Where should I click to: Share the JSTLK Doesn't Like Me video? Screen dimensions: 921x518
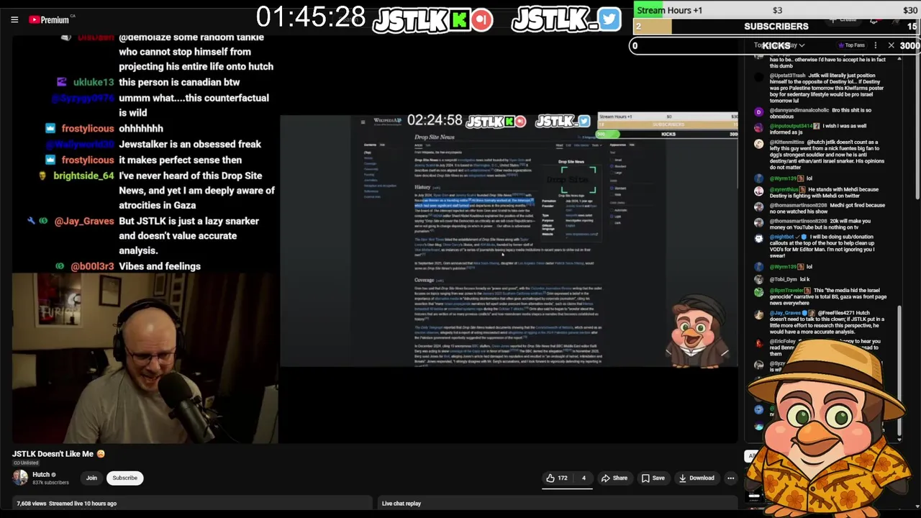[x=614, y=478]
